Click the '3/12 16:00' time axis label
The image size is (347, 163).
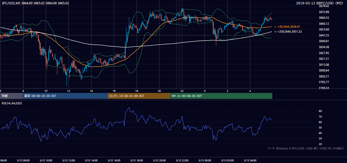click(x=114, y=161)
